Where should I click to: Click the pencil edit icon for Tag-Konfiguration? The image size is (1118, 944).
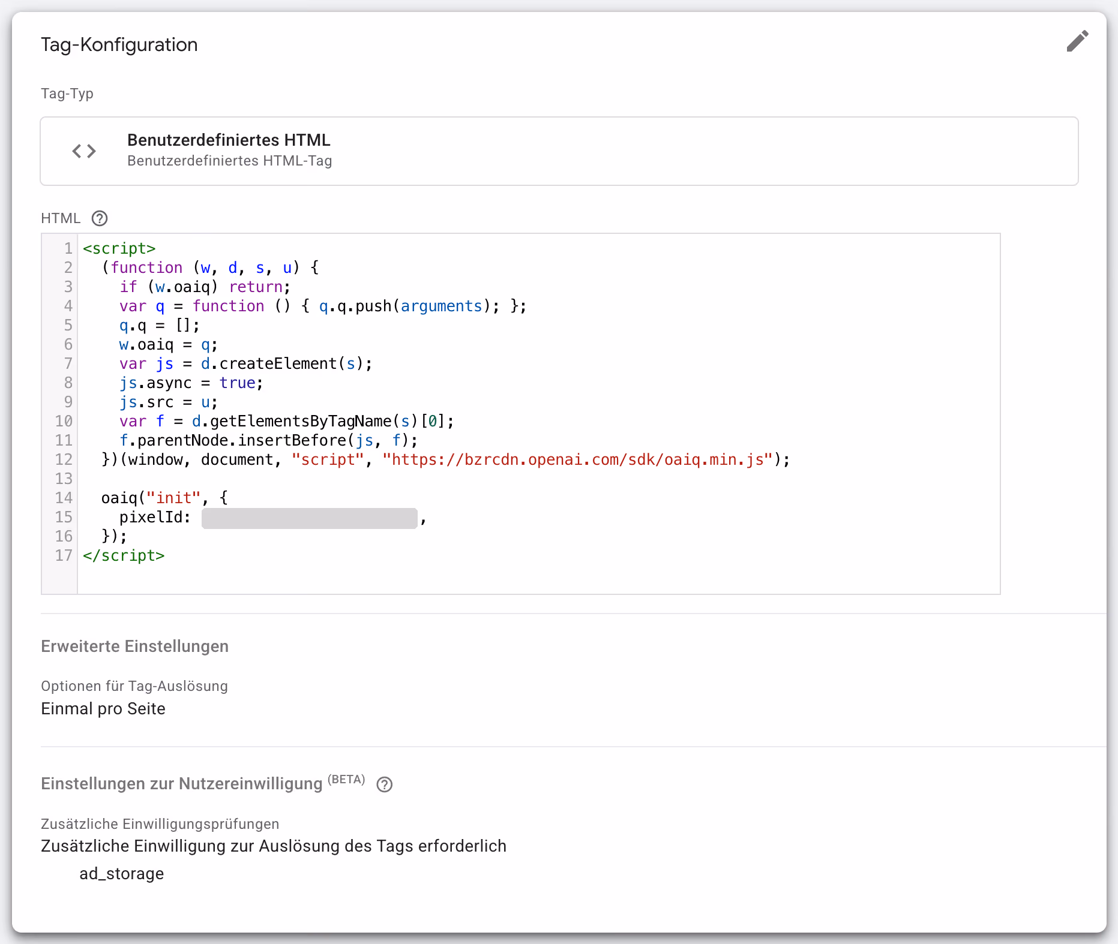click(x=1077, y=41)
